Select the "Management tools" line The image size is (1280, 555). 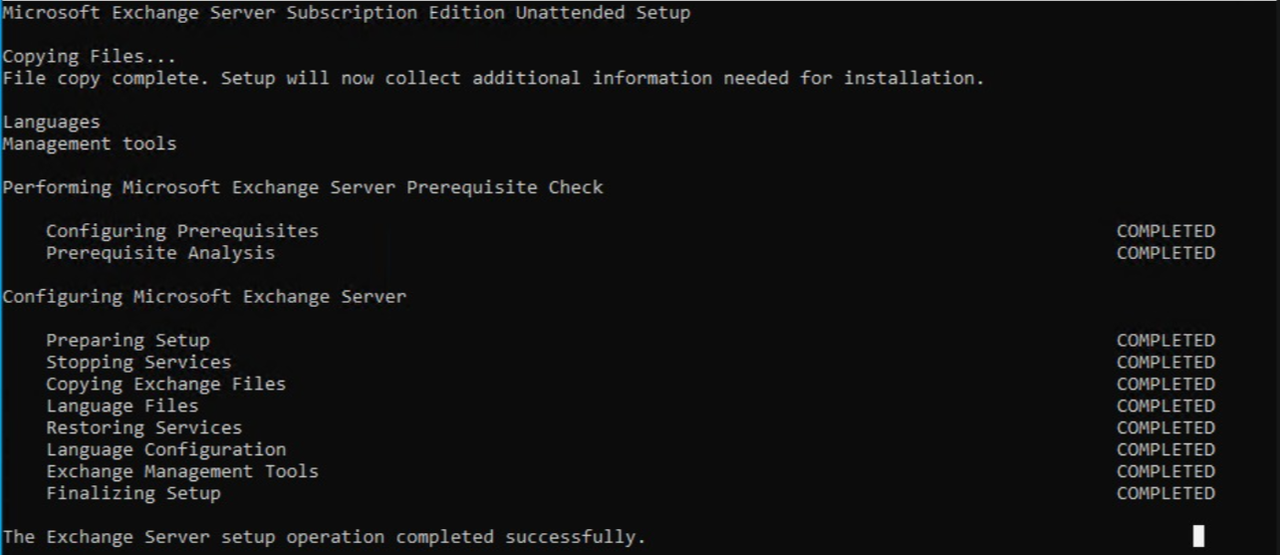(89, 143)
